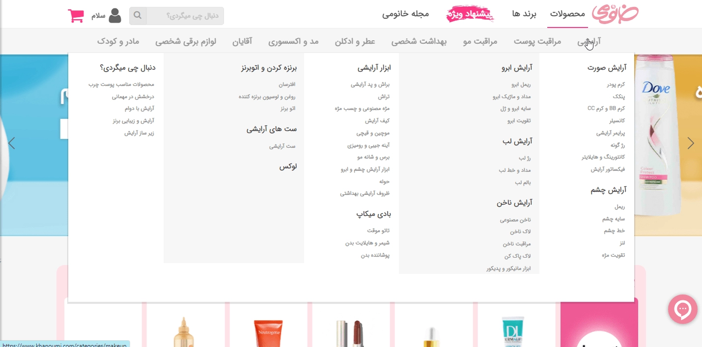Viewport: 702px width, 347px height.
Task: Open the ست آرایشی link
Action: click(282, 146)
